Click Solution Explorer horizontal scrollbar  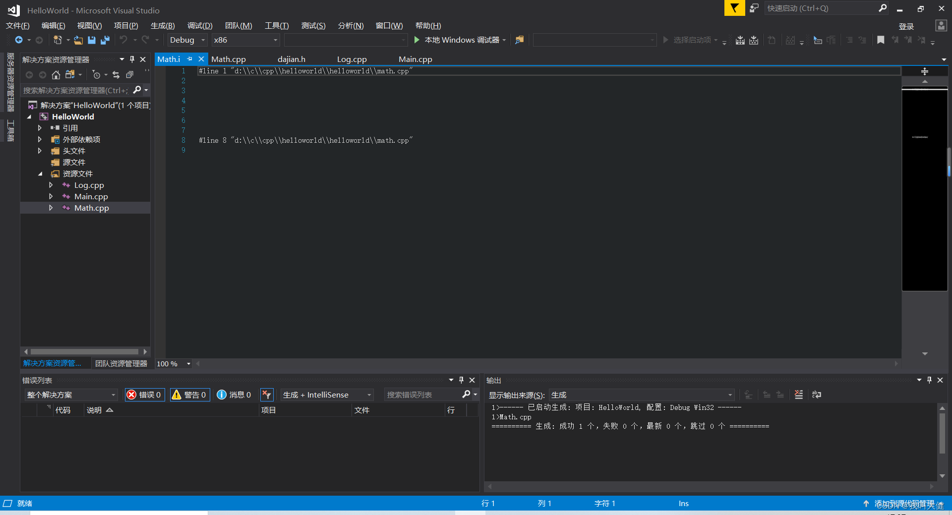tap(85, 351)
